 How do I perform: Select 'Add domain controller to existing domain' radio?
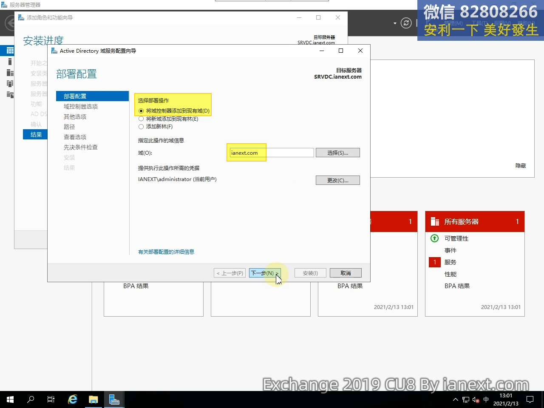[x=141, y=111]
